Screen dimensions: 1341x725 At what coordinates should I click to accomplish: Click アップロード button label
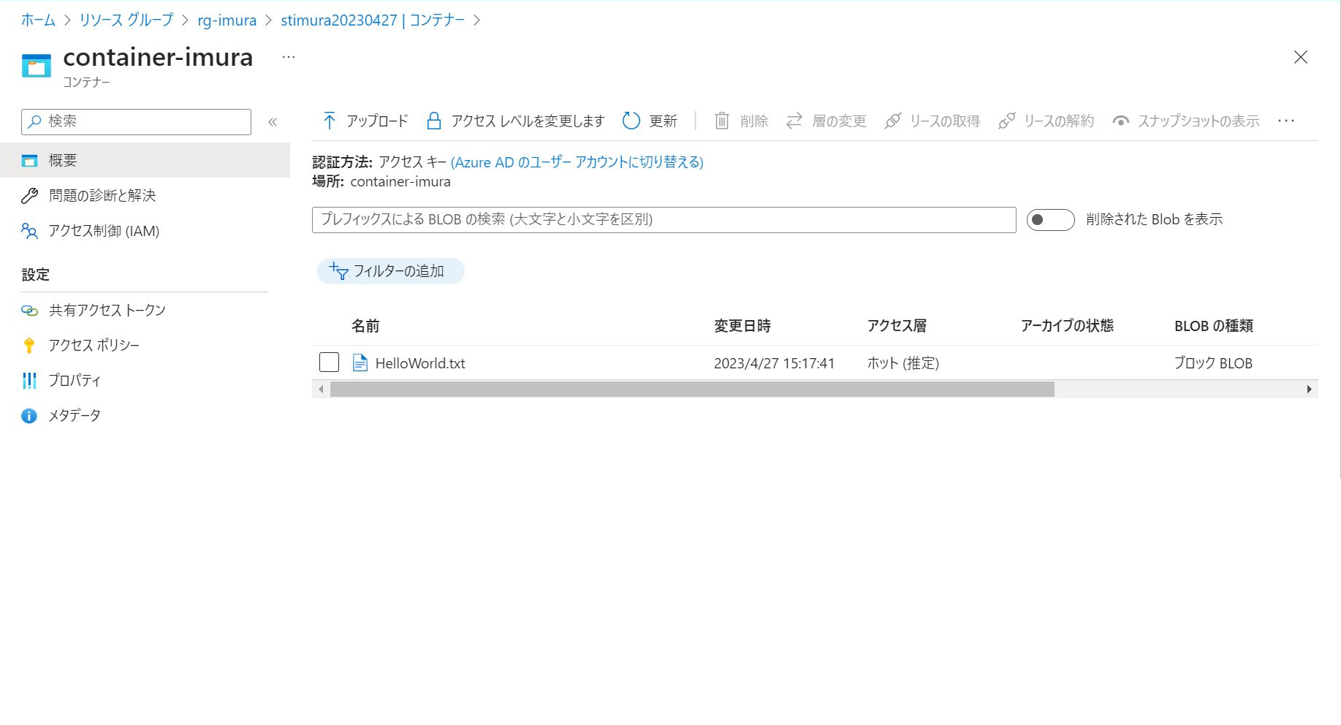377,121
